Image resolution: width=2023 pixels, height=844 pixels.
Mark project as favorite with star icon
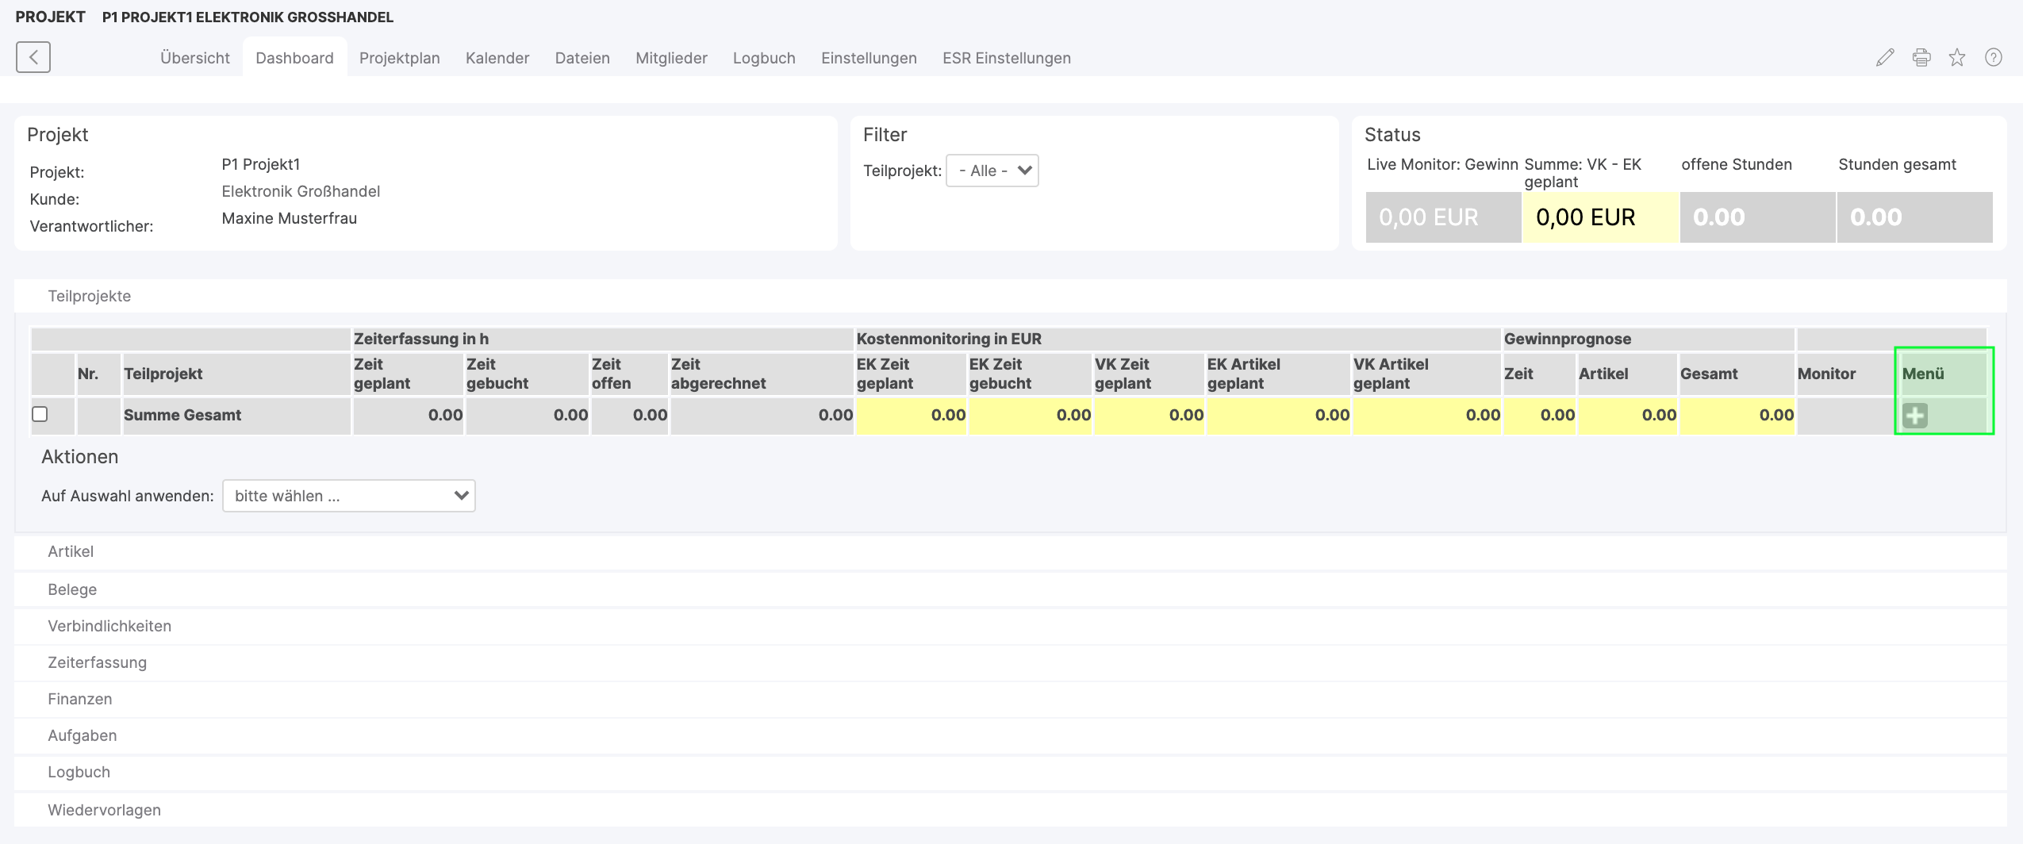(1957, 57)
